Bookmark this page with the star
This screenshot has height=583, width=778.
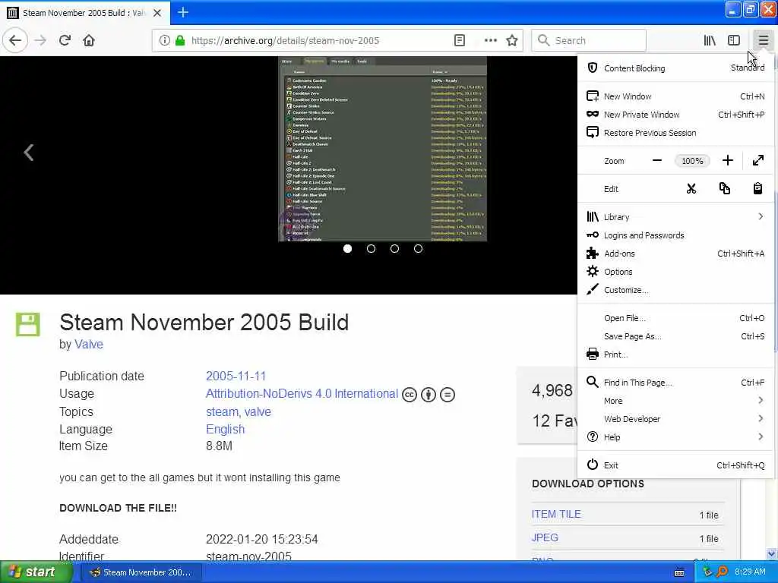[x=512, y=40]
